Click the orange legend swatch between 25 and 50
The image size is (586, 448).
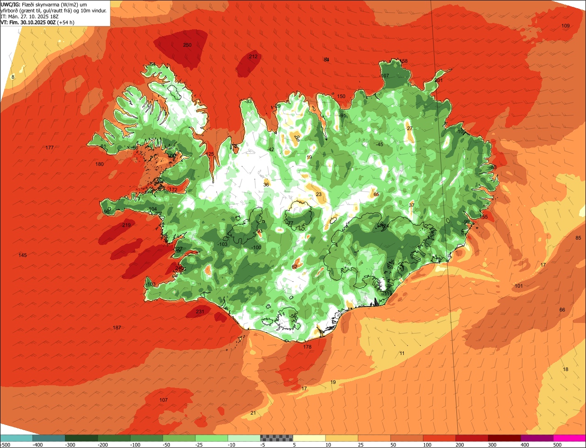(374, 438)
